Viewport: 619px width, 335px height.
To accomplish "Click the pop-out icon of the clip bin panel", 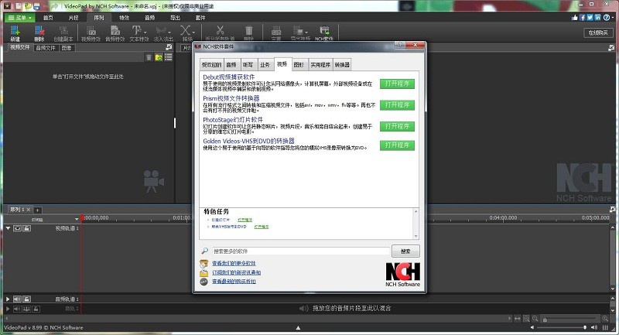I will tap(169, 47).
